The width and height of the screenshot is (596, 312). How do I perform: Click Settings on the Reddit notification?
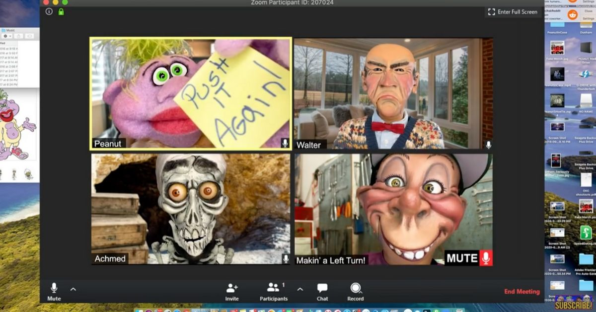(588, 18)
